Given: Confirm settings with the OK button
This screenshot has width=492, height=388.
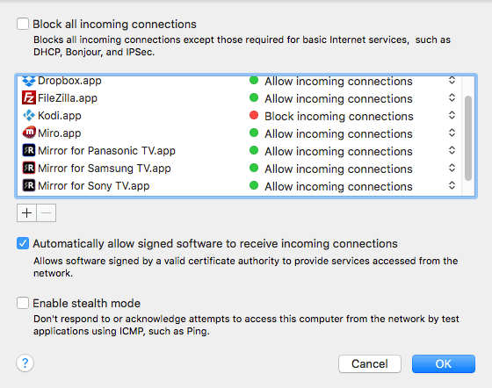Looking at the screenshot, I should pos(444,364).
